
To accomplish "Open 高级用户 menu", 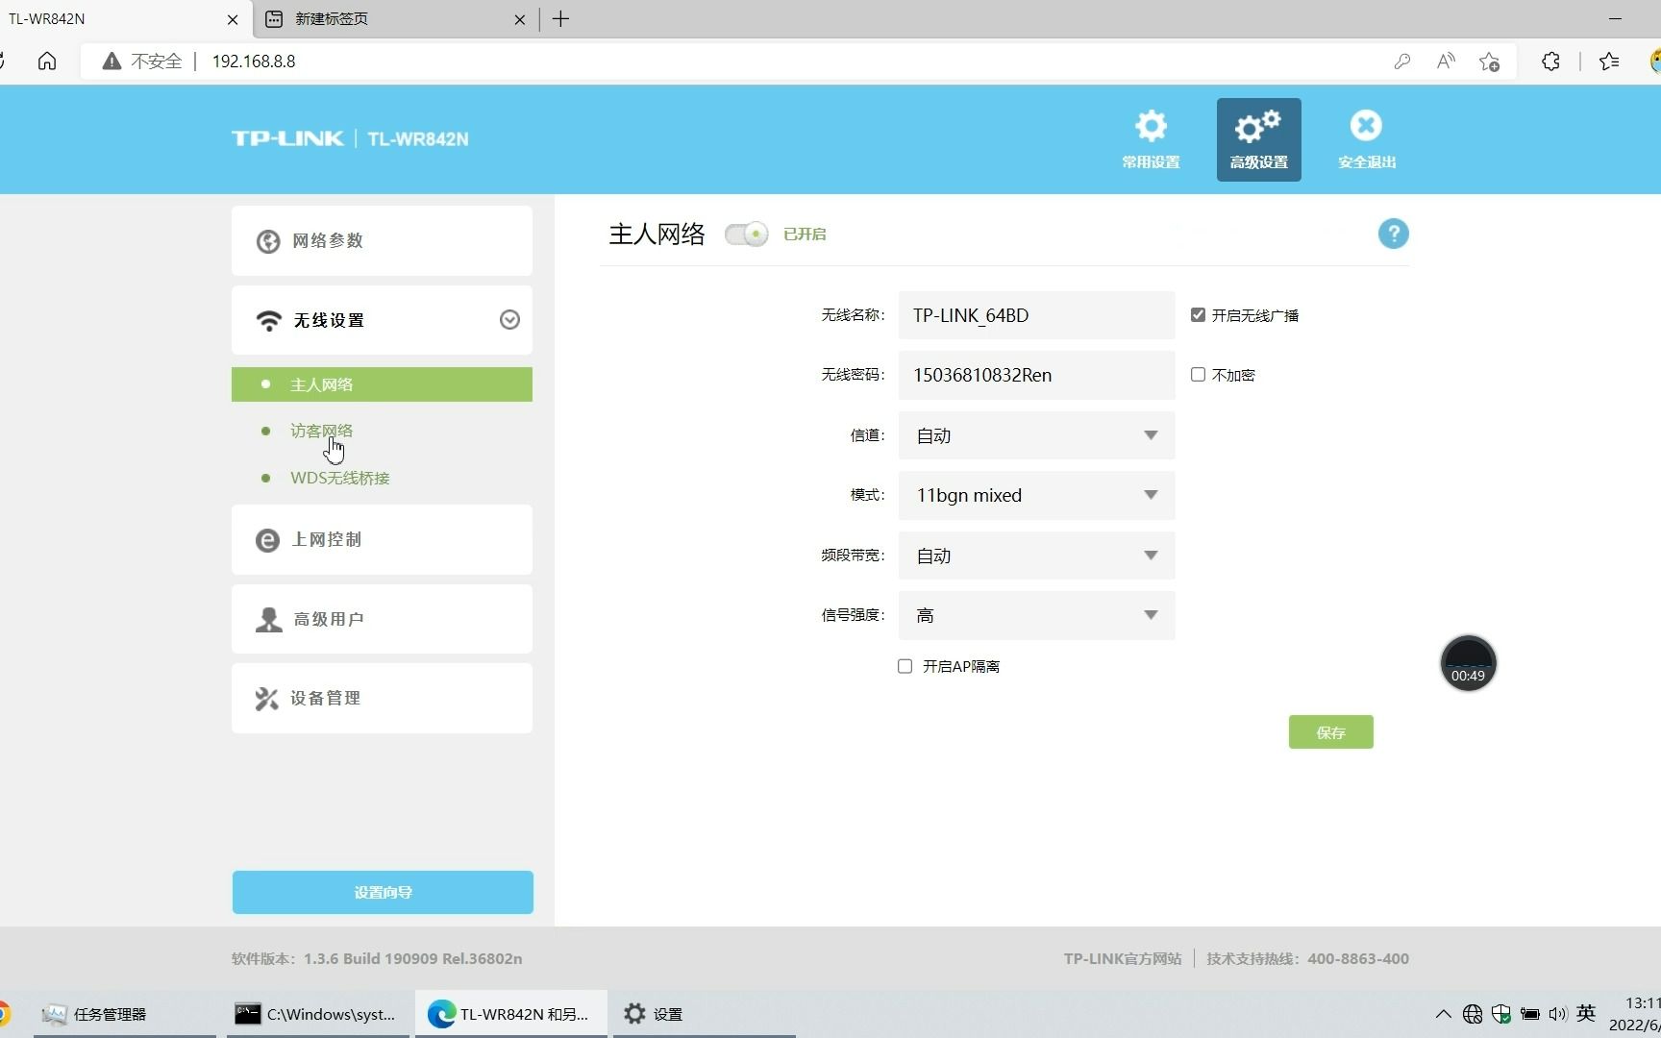I will pyautogui.click(x=382, y=619).
